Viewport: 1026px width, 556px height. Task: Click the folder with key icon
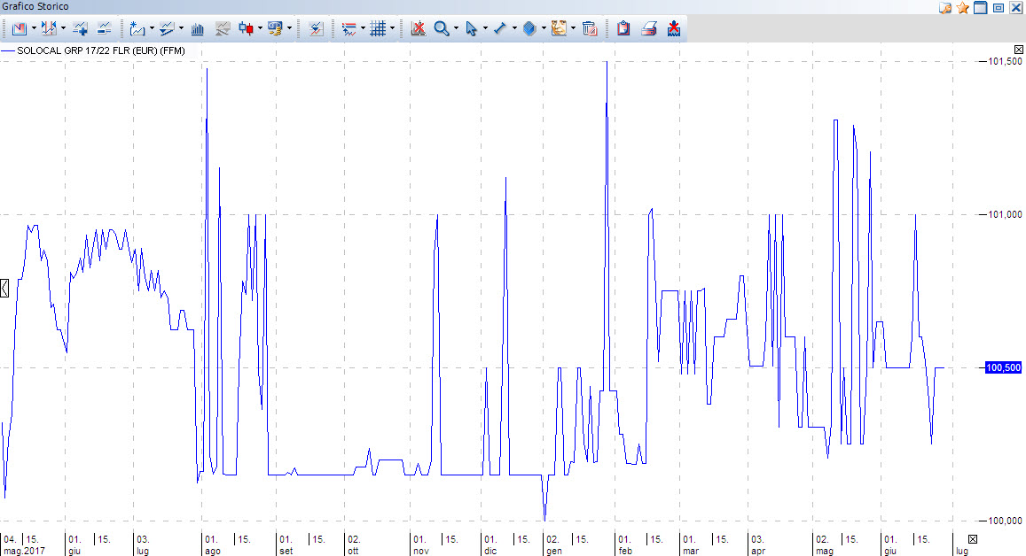(x=945, y=8)
